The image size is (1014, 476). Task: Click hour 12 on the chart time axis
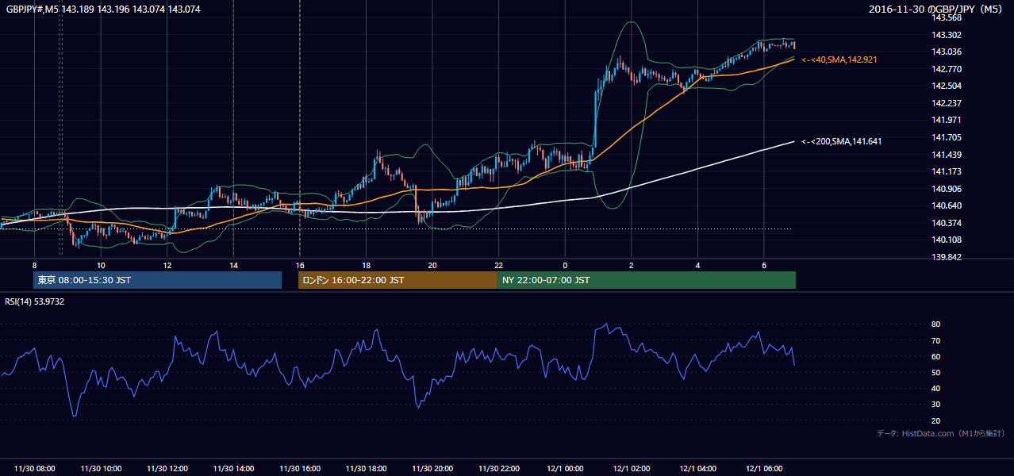point(167,265)
